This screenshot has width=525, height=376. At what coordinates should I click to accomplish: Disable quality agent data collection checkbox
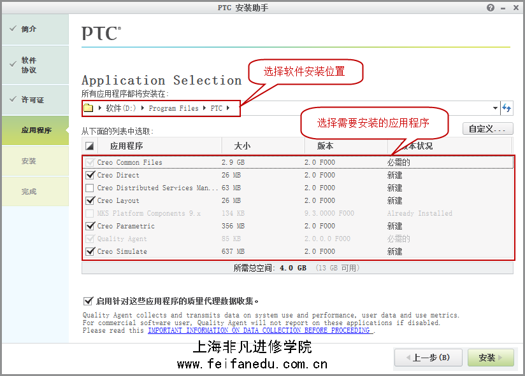tap(88, 301)
